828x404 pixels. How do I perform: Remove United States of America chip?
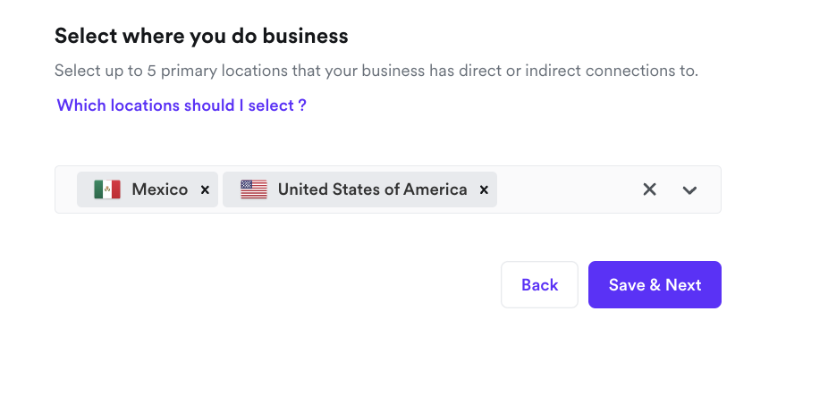(x=484, y=189)
